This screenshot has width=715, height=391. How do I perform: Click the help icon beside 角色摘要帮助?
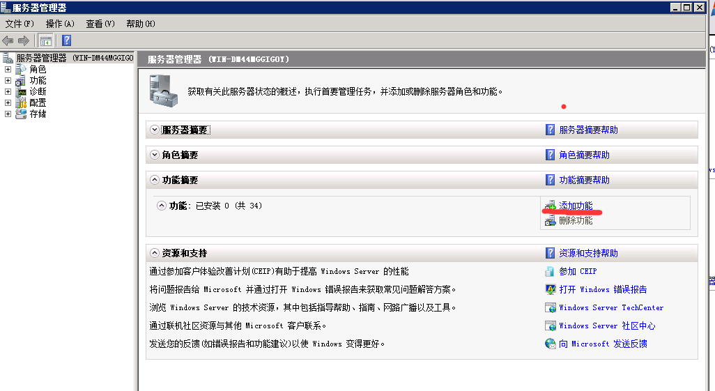[x=551, y=155]
